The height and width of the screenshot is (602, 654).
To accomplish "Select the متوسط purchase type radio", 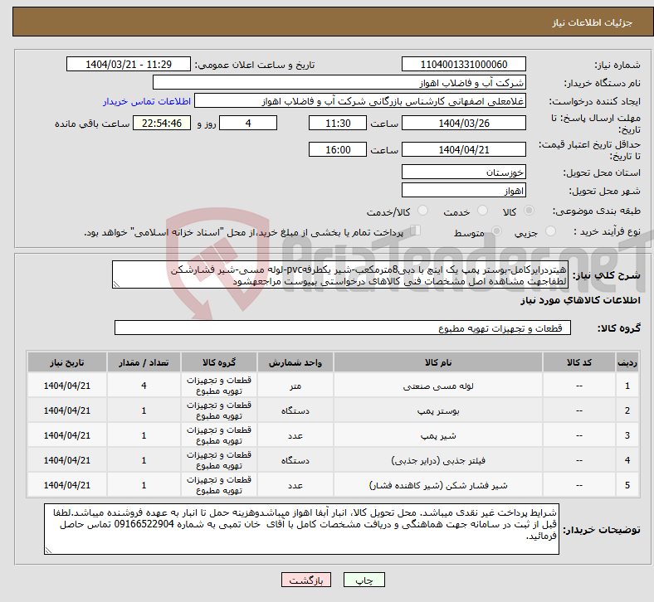I will (x=496, y=231).
